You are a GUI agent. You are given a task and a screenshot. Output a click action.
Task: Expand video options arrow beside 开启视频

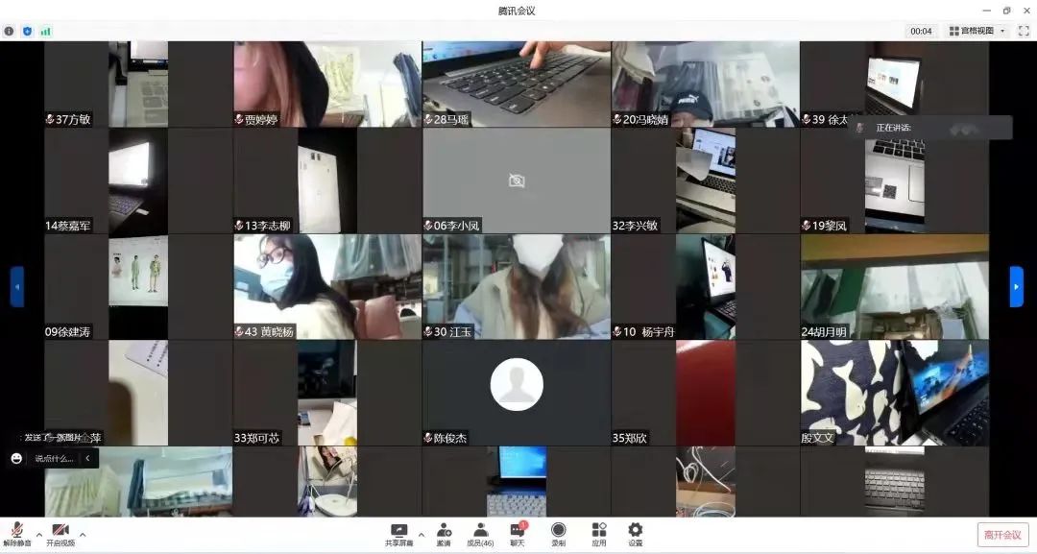pyautogui.click(x=83, y=535)
